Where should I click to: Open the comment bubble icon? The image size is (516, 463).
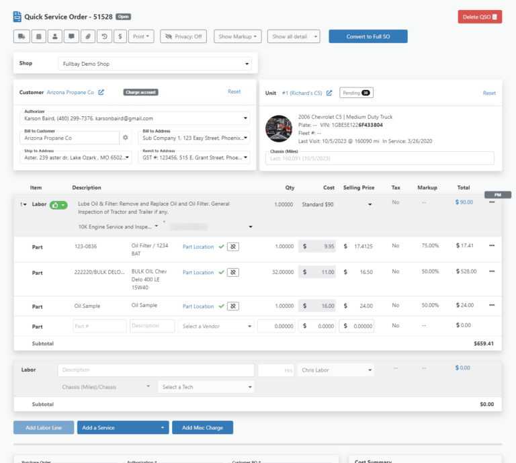click(71, 36)
